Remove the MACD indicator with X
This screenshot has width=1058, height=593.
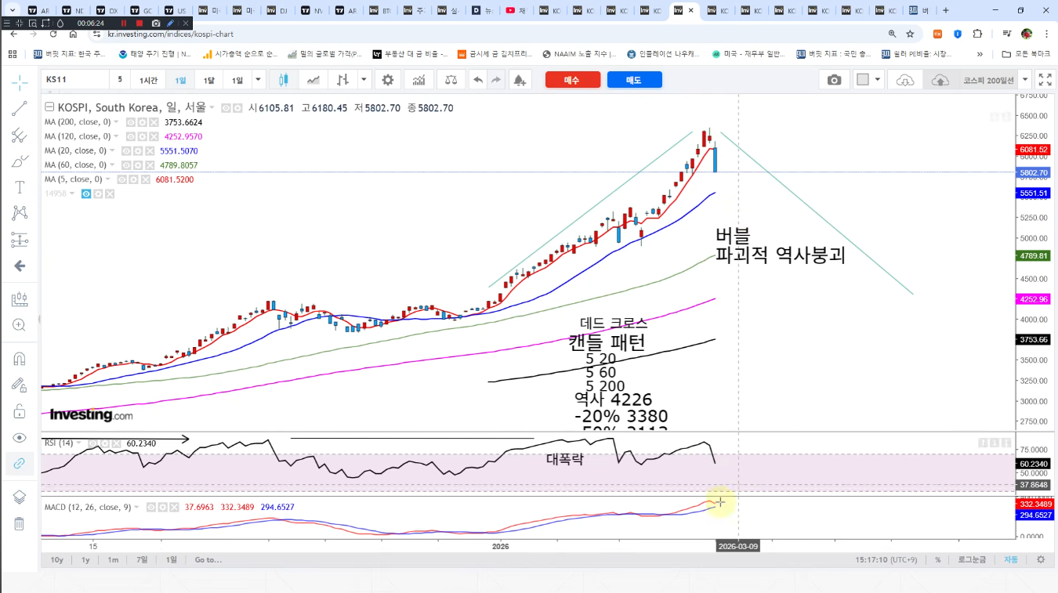(x=174, y=508)
